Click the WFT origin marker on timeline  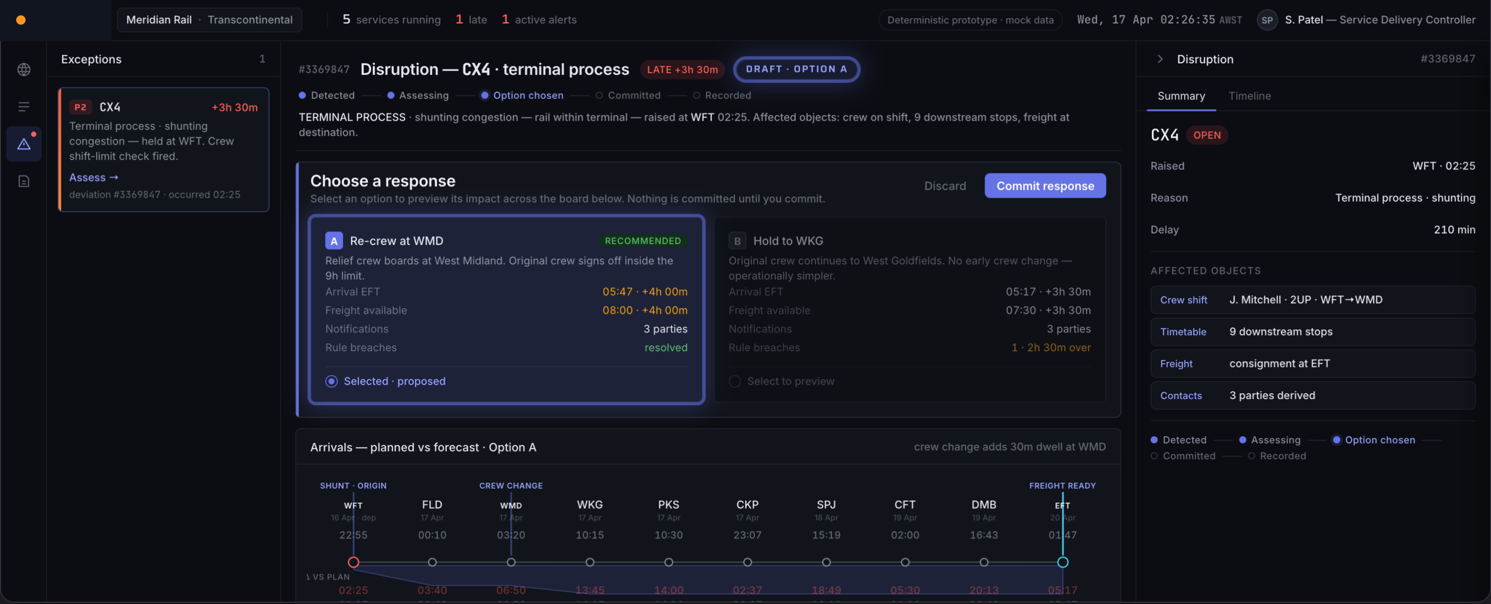(353, 562)
